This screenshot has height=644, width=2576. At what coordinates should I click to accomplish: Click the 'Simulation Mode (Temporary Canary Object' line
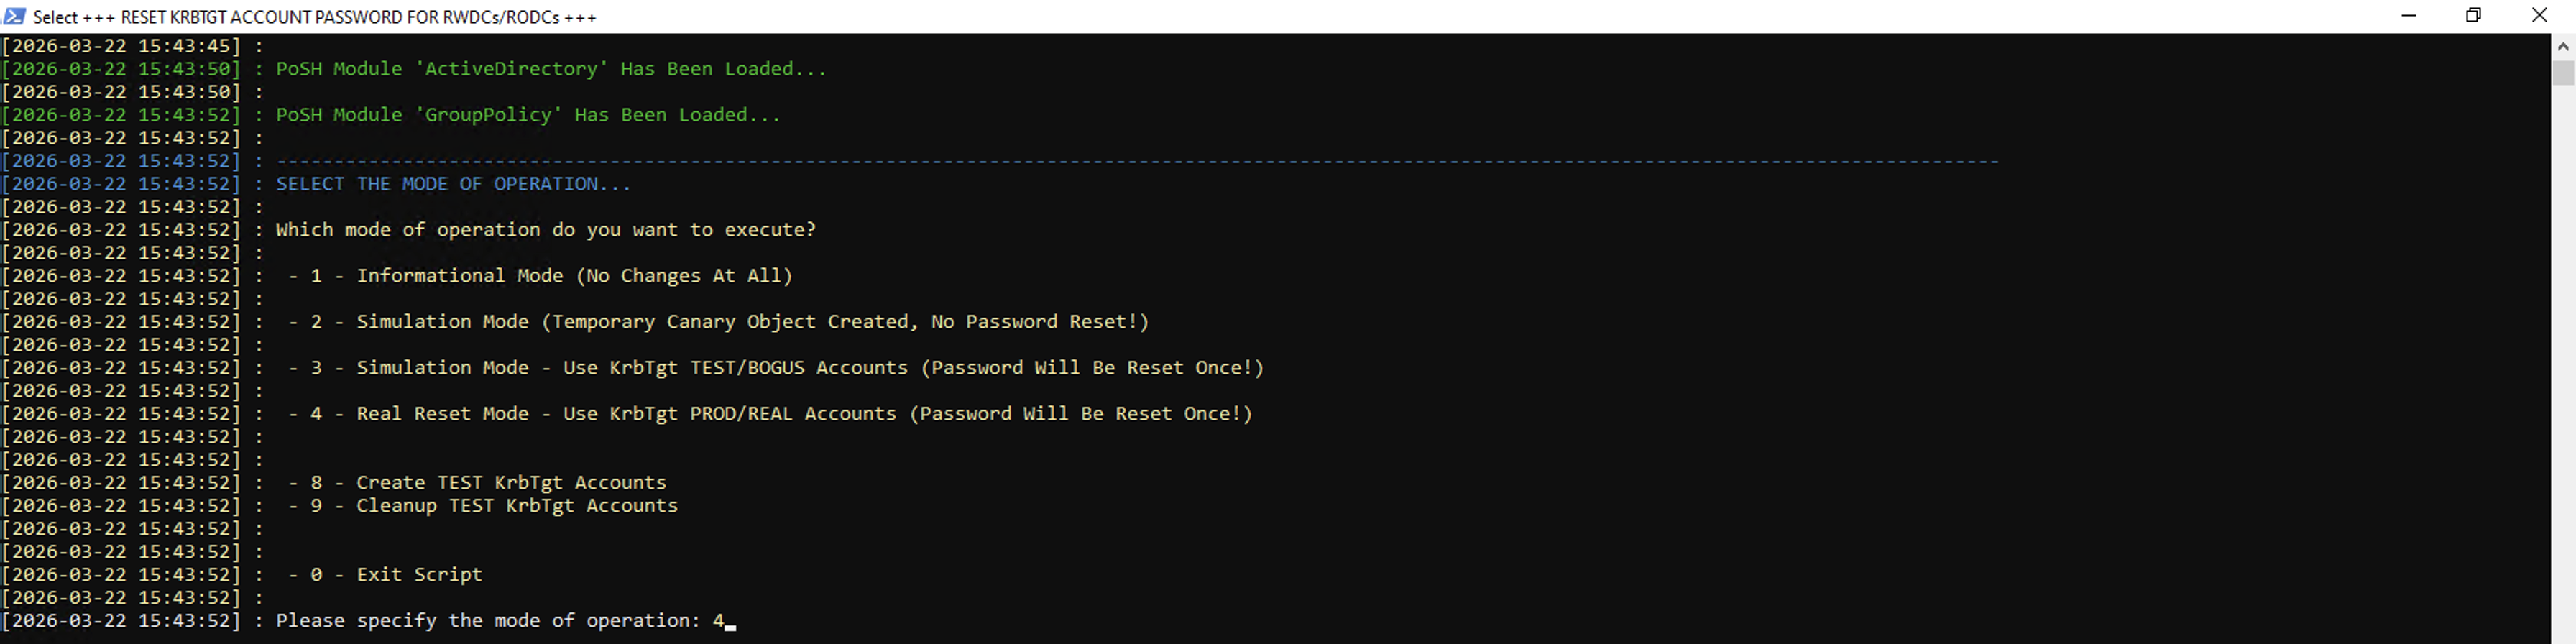(x=718, y=322)
